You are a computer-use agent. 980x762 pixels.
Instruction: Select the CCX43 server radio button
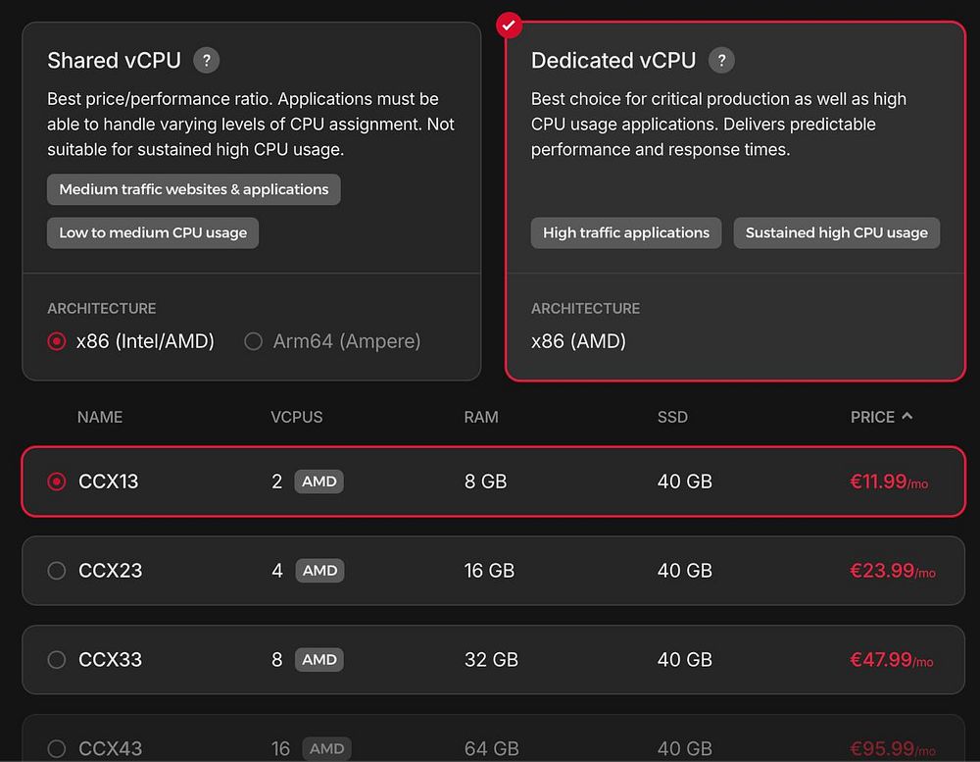point(57,748)
